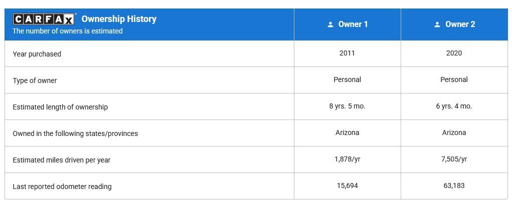512x206 pixels.
Task: Click Owner 1 ownership length 8 yrs. 5 mo.
Action: point(347,106)
